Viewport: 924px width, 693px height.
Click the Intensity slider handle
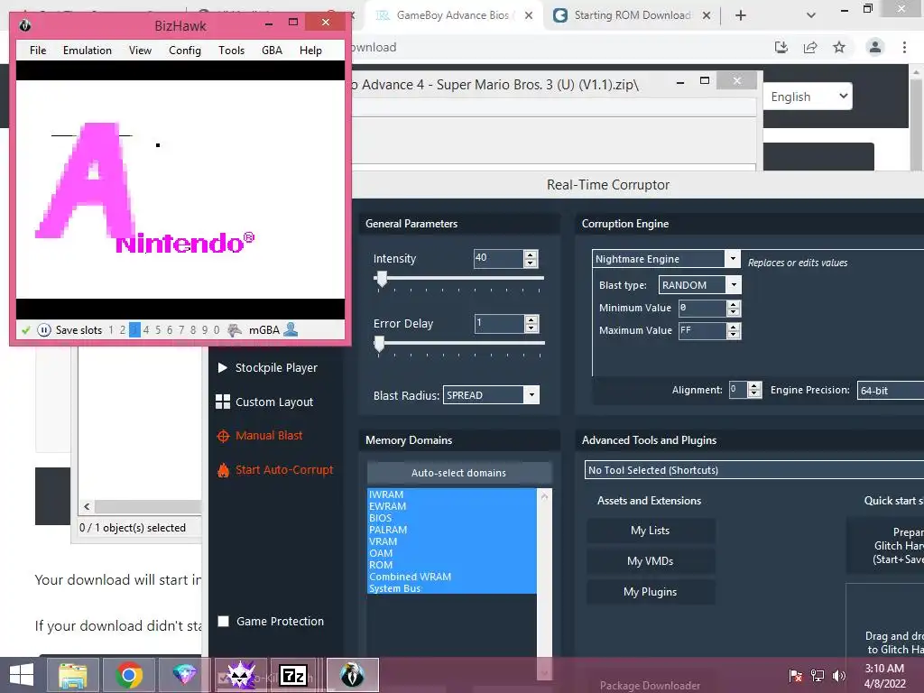tap(382, 279)
